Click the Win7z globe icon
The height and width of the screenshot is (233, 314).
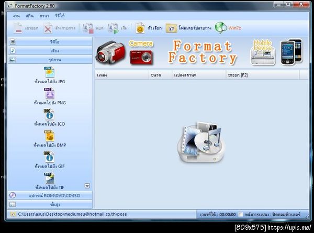pyautogui.click(x=220, y=28)
